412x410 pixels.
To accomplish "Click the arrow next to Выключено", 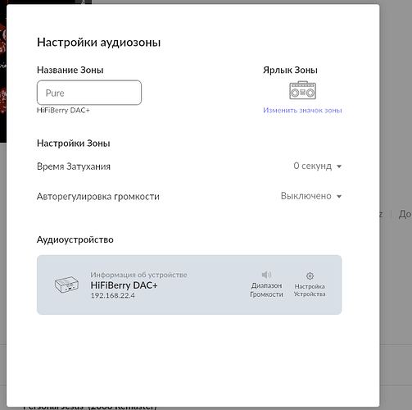I will tap(339, 197).
